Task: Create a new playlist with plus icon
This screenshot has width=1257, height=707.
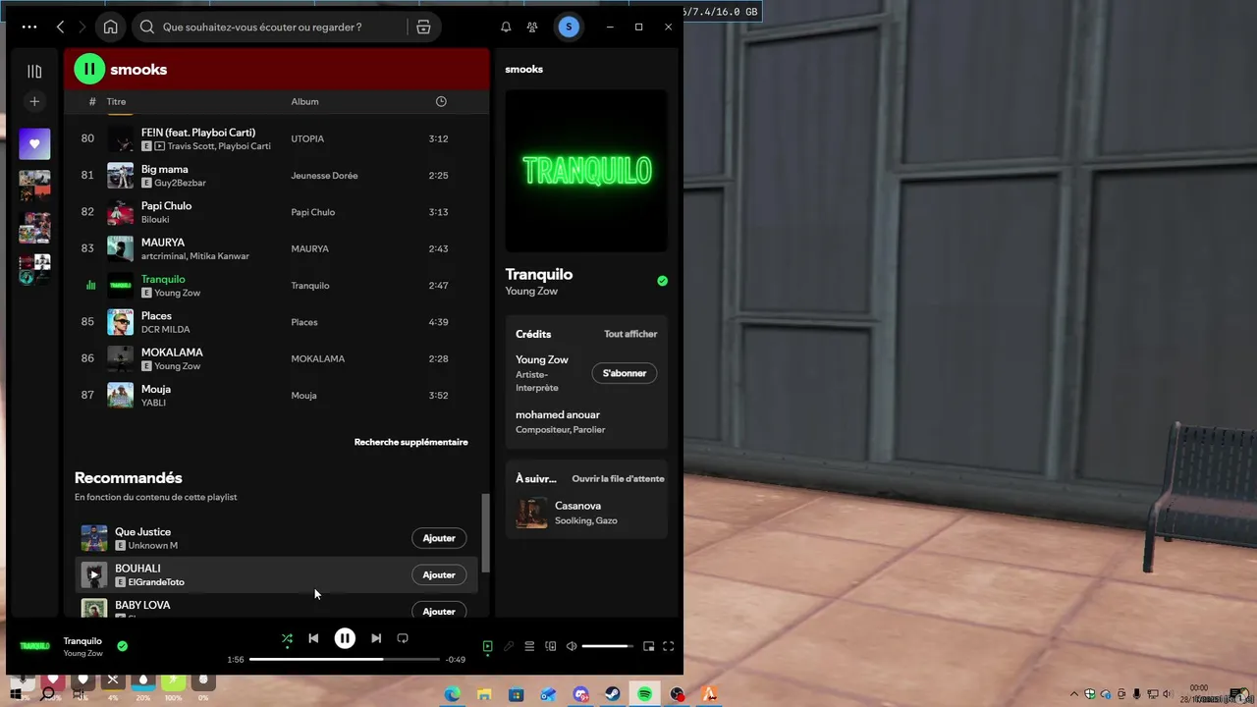Action: [34, 101]
